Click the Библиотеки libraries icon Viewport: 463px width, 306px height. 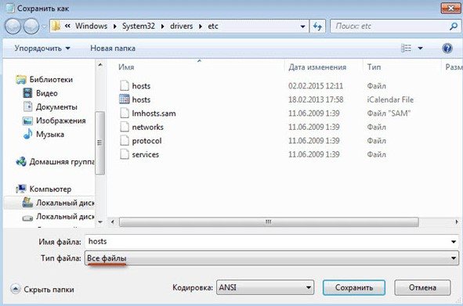21,80
